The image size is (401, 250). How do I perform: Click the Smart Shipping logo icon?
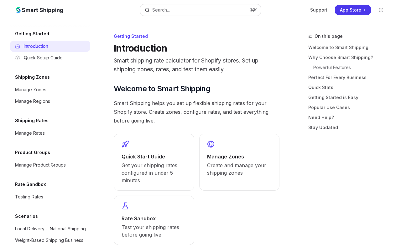[18, 10]
